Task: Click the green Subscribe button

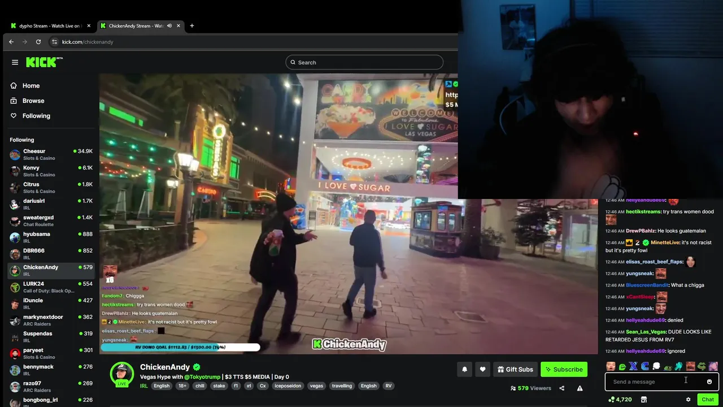Action: (564, 370)
